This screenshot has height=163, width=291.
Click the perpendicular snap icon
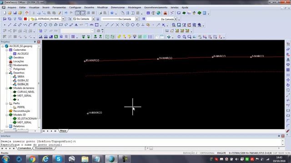coord(143,25)
